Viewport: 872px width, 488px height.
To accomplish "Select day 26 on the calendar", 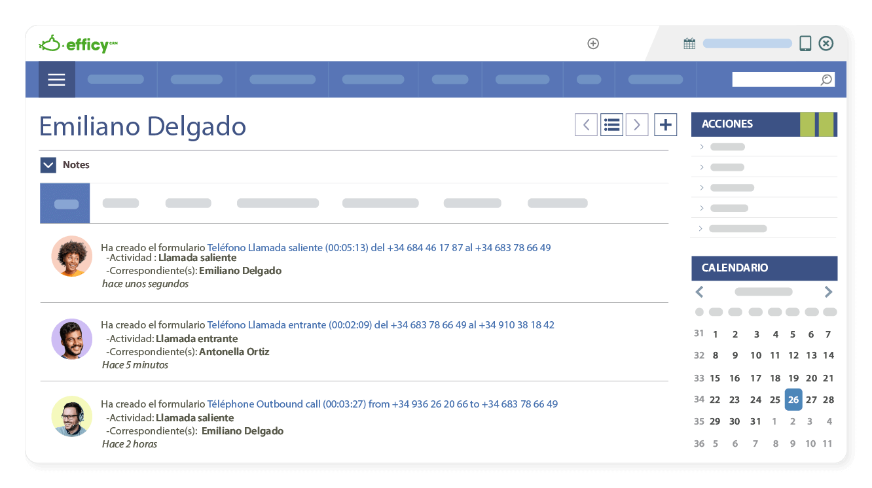I will [793, 399].
